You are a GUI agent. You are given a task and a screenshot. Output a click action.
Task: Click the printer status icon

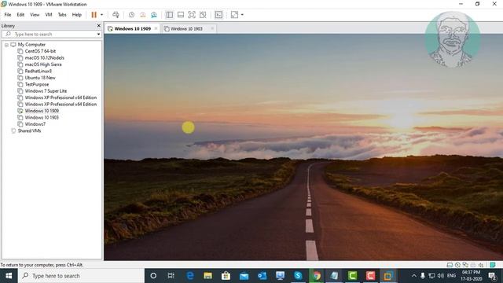coord(473,265)
